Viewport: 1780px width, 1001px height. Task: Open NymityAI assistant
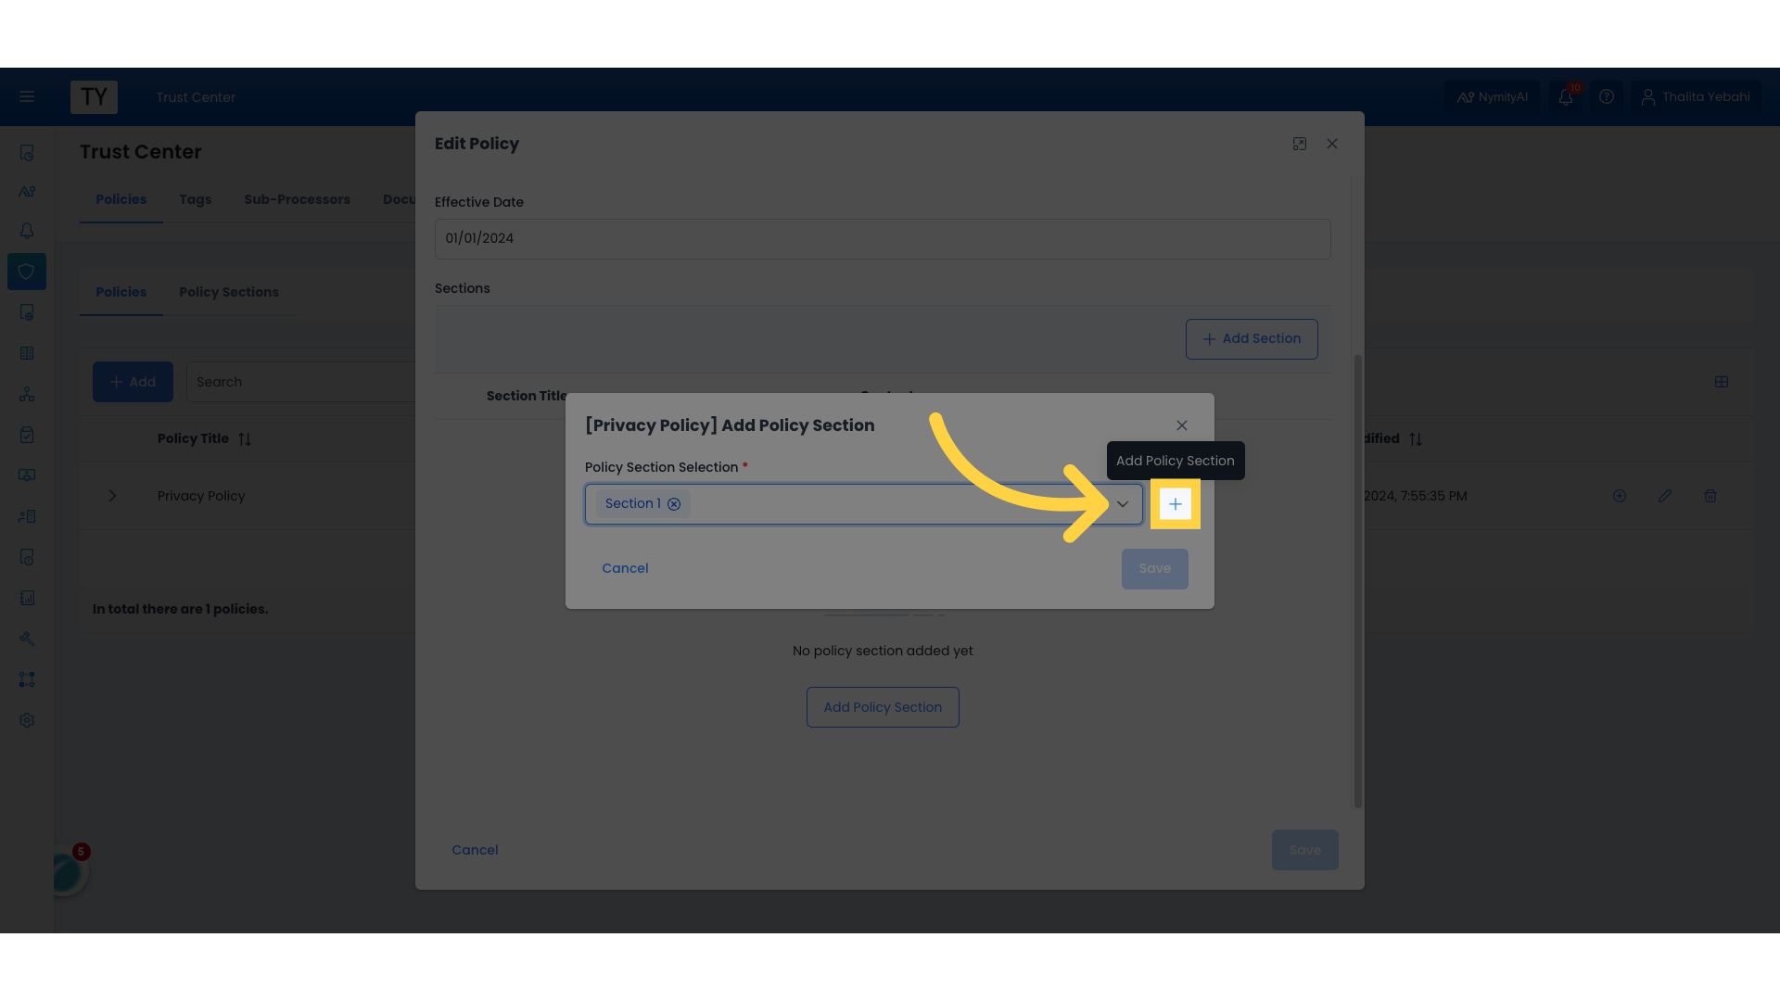click(x=1492, y=96)
